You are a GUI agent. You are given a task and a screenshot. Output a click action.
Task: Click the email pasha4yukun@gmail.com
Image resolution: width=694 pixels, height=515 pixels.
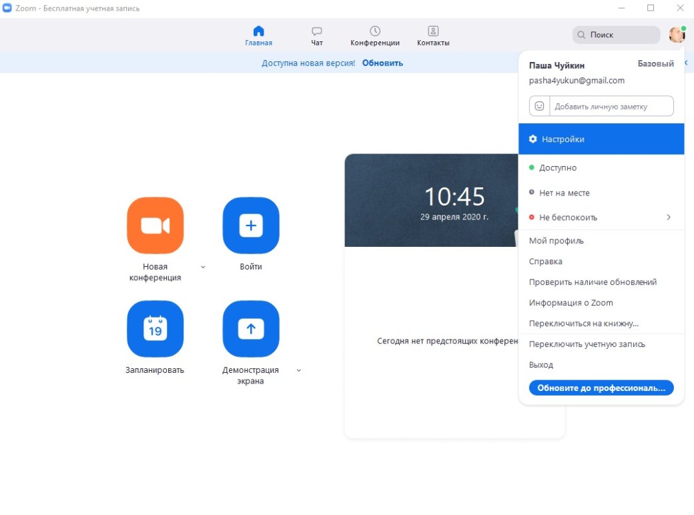coord(577,81)
